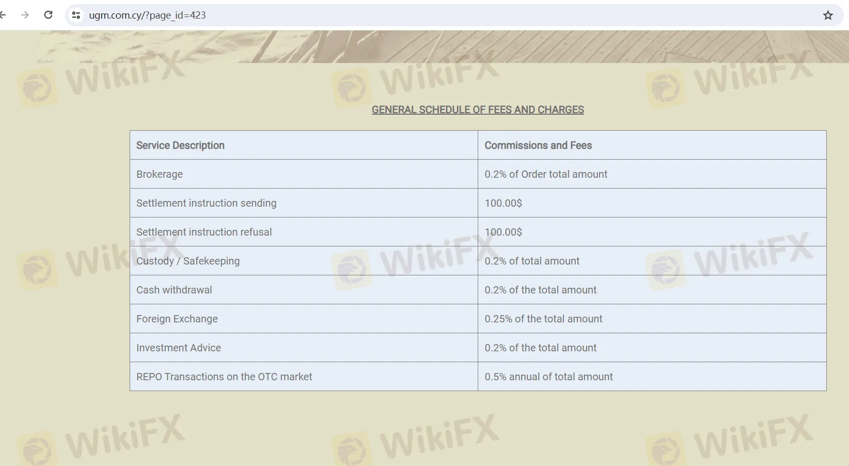This screenshot has width=849, height=466.
Task: Click the General Schedule of Fees heading
Action: 478,110
